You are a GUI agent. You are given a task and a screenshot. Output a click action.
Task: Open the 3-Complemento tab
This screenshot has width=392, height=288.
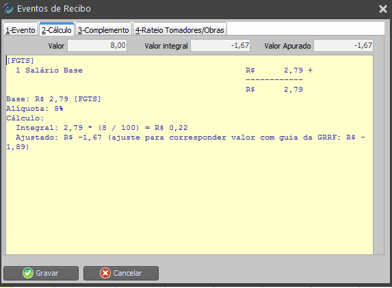103,30
